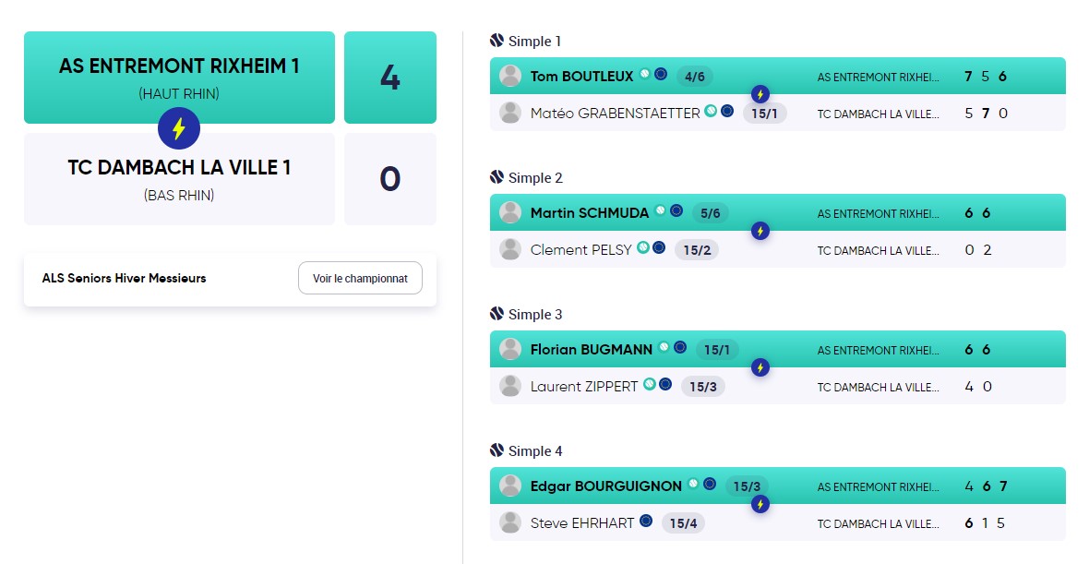Select the AS ENTREMONT RIXHEIM 1 team card
Viewport: 1089px width, 564px height.
(x=179, y=78)
